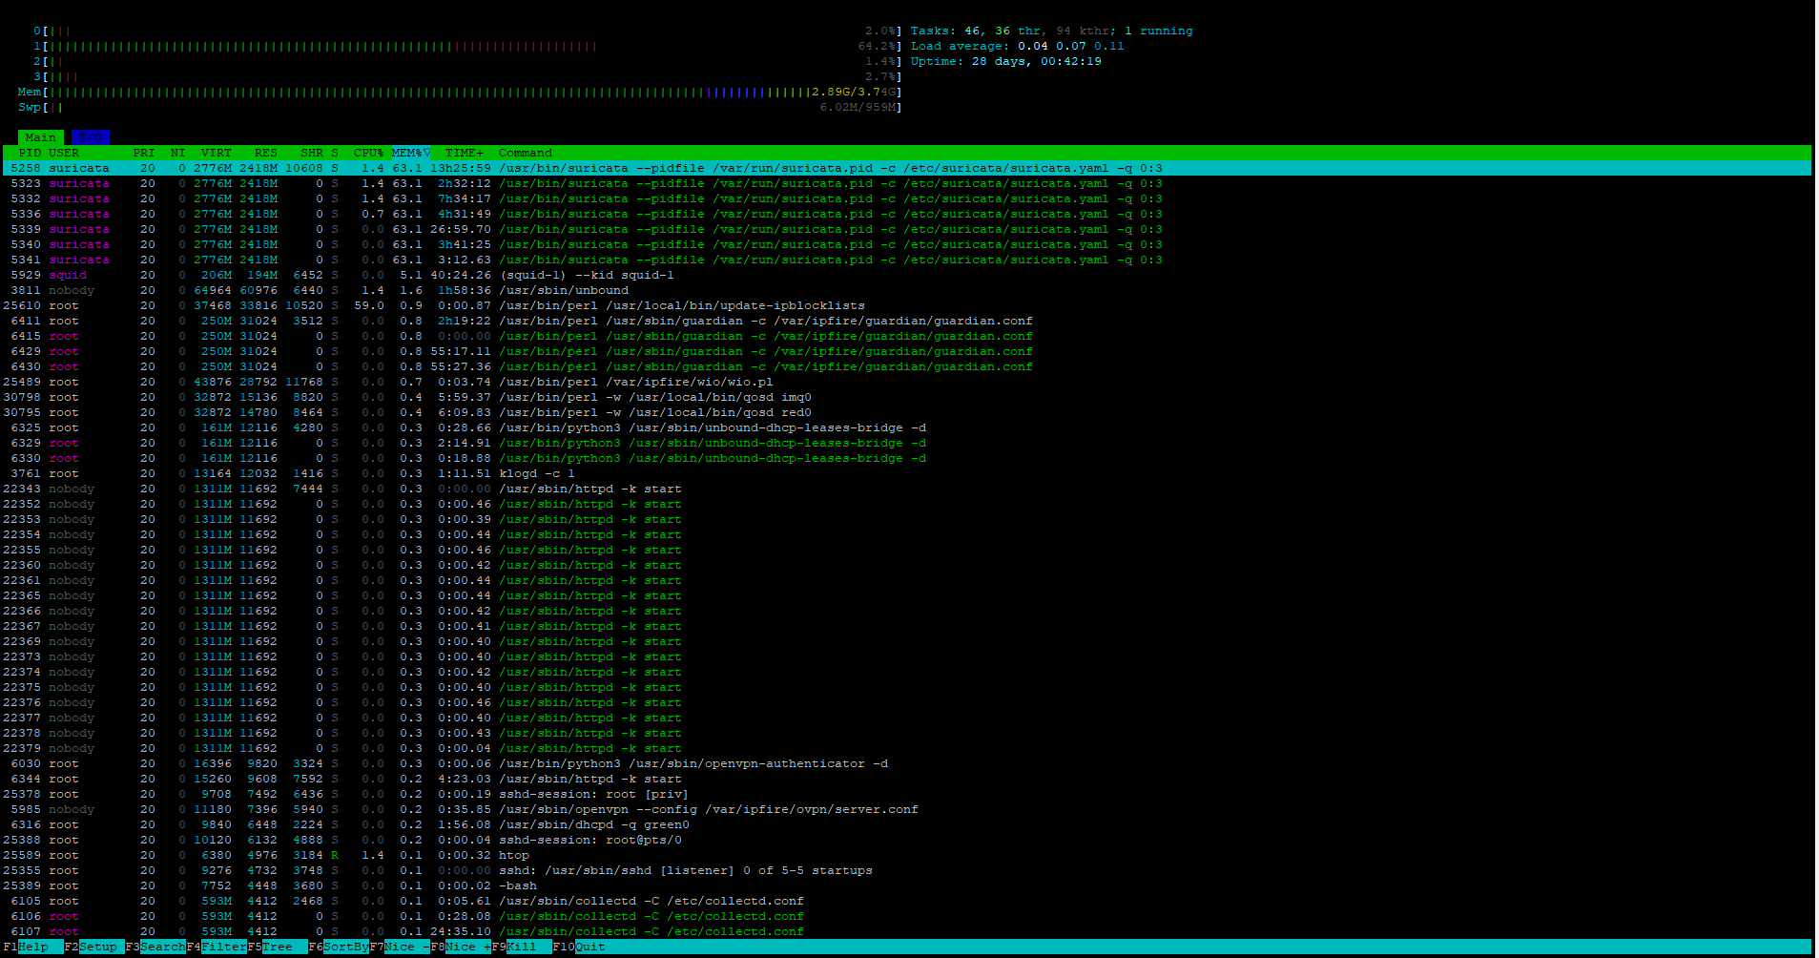This screenshot has width=1819, height=958.
Task: Sort by the PRI column header
Action: click(x=144, y=153)
